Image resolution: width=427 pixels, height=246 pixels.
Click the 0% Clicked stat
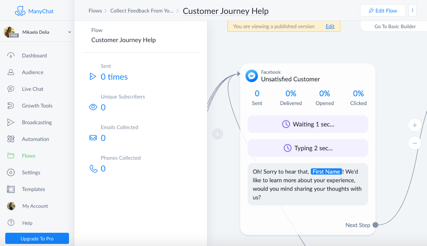click(358, 98)
